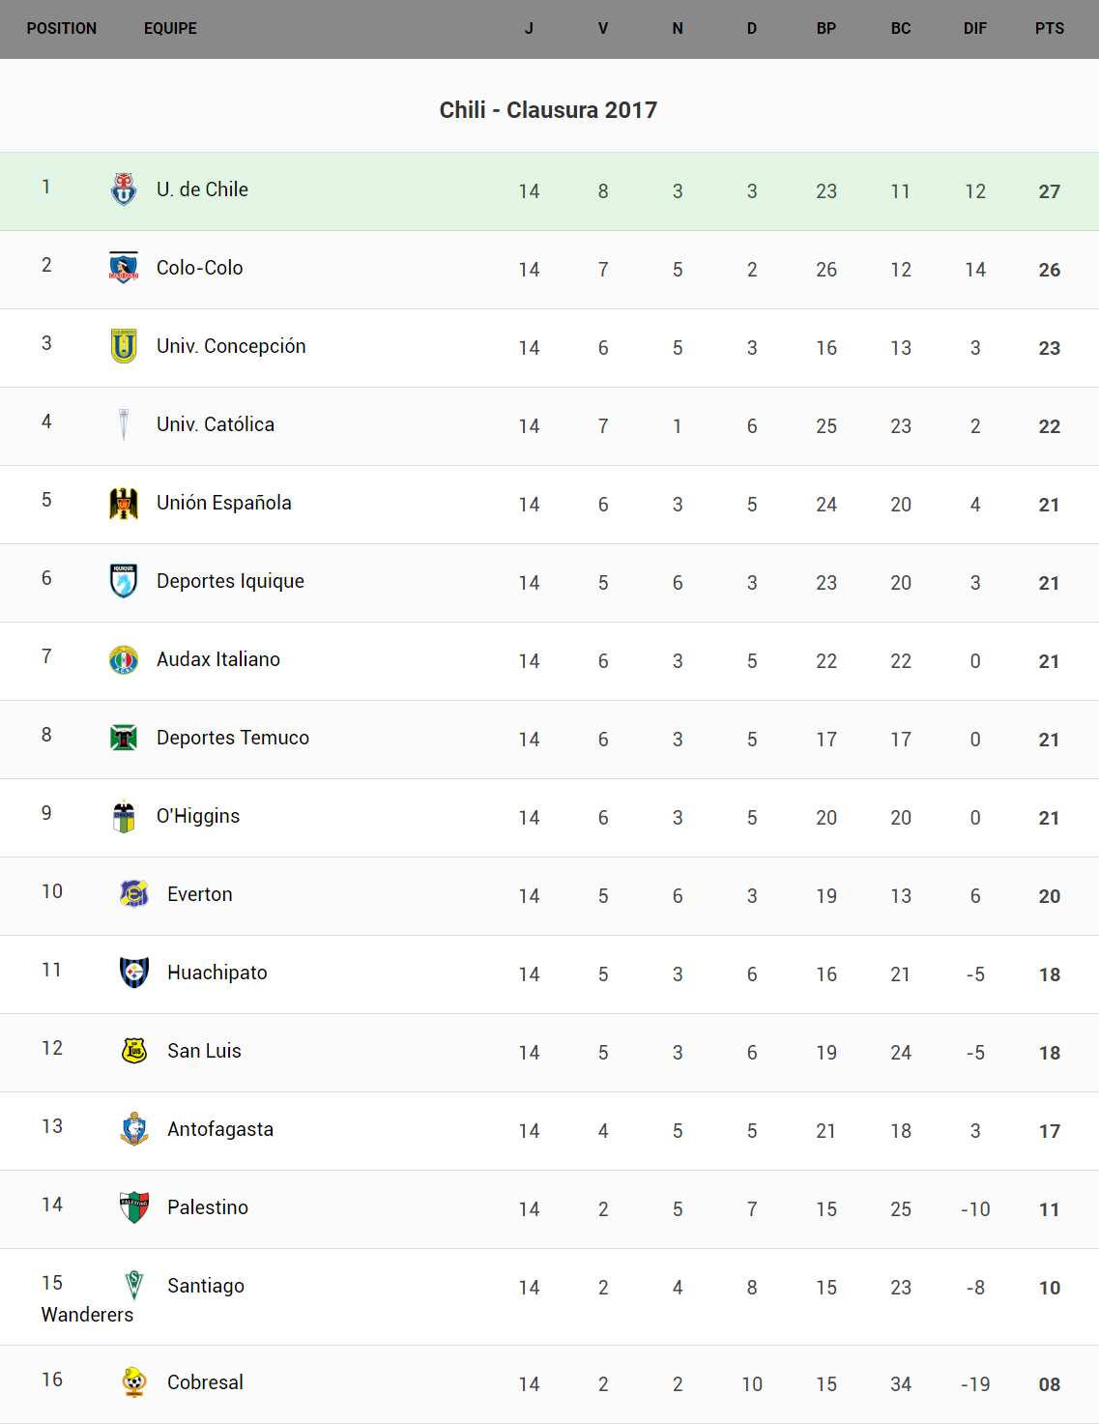
Task: Select San Luis team name
Action: 204,1051
